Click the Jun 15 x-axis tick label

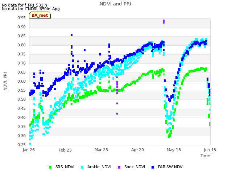(x=210, y=150)
